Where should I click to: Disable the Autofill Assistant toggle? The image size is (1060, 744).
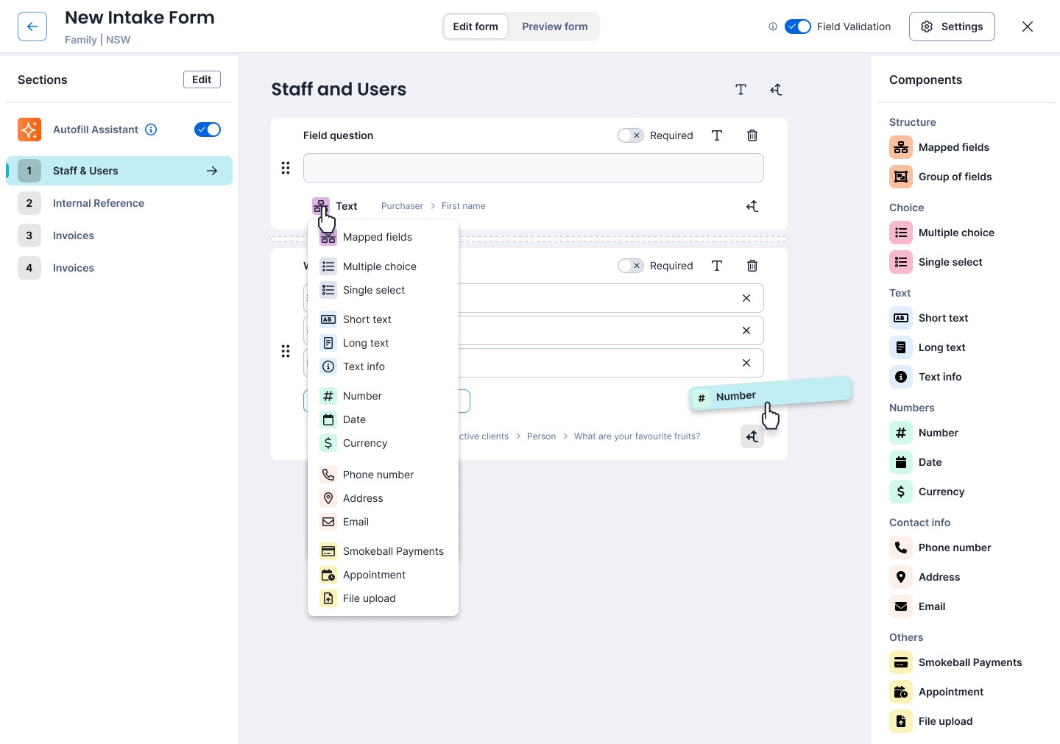pos(208,130)
